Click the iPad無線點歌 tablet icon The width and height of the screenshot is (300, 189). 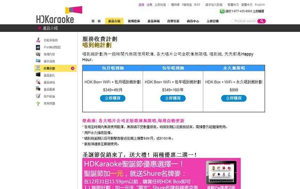click(x=38, y=47)
